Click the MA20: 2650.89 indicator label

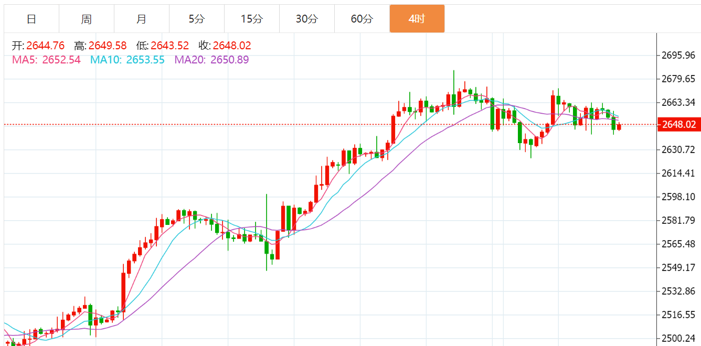(211, 60)
